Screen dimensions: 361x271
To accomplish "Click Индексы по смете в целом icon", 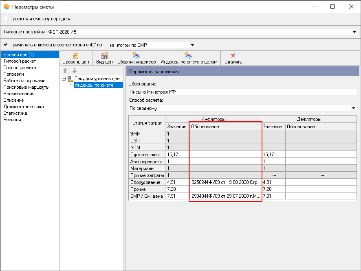I will coord(189,56).
